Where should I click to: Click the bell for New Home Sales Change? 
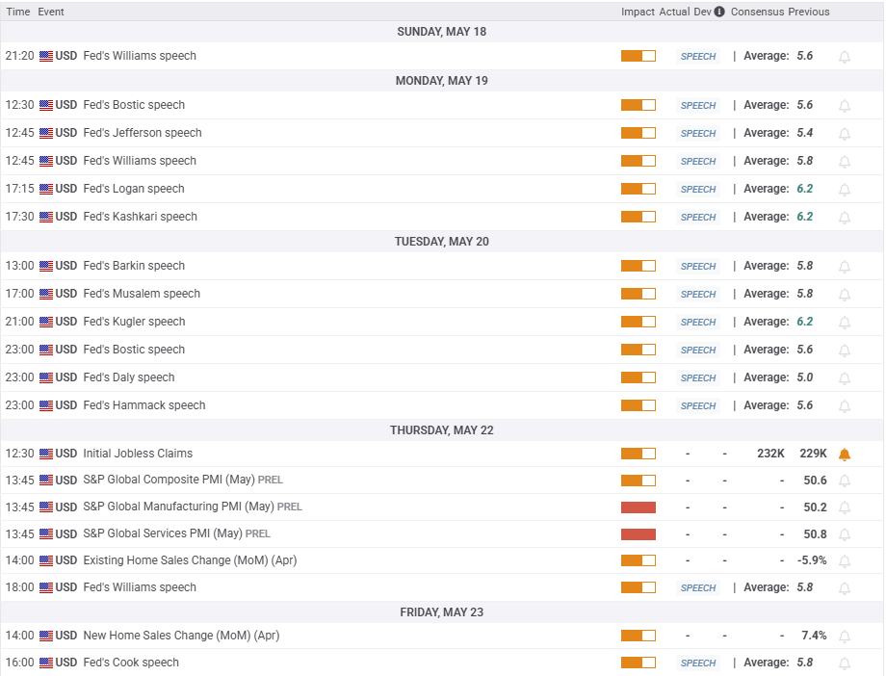[x=845, y=637]
